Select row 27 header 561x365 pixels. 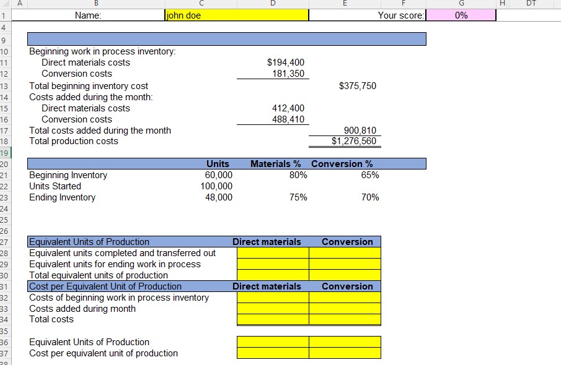[x=5, y=242]
